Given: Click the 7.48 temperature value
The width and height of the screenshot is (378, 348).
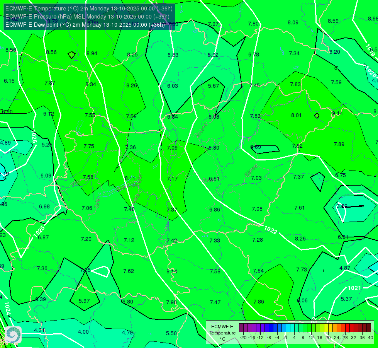Looking at the screenshot, I should click(129, 209).
